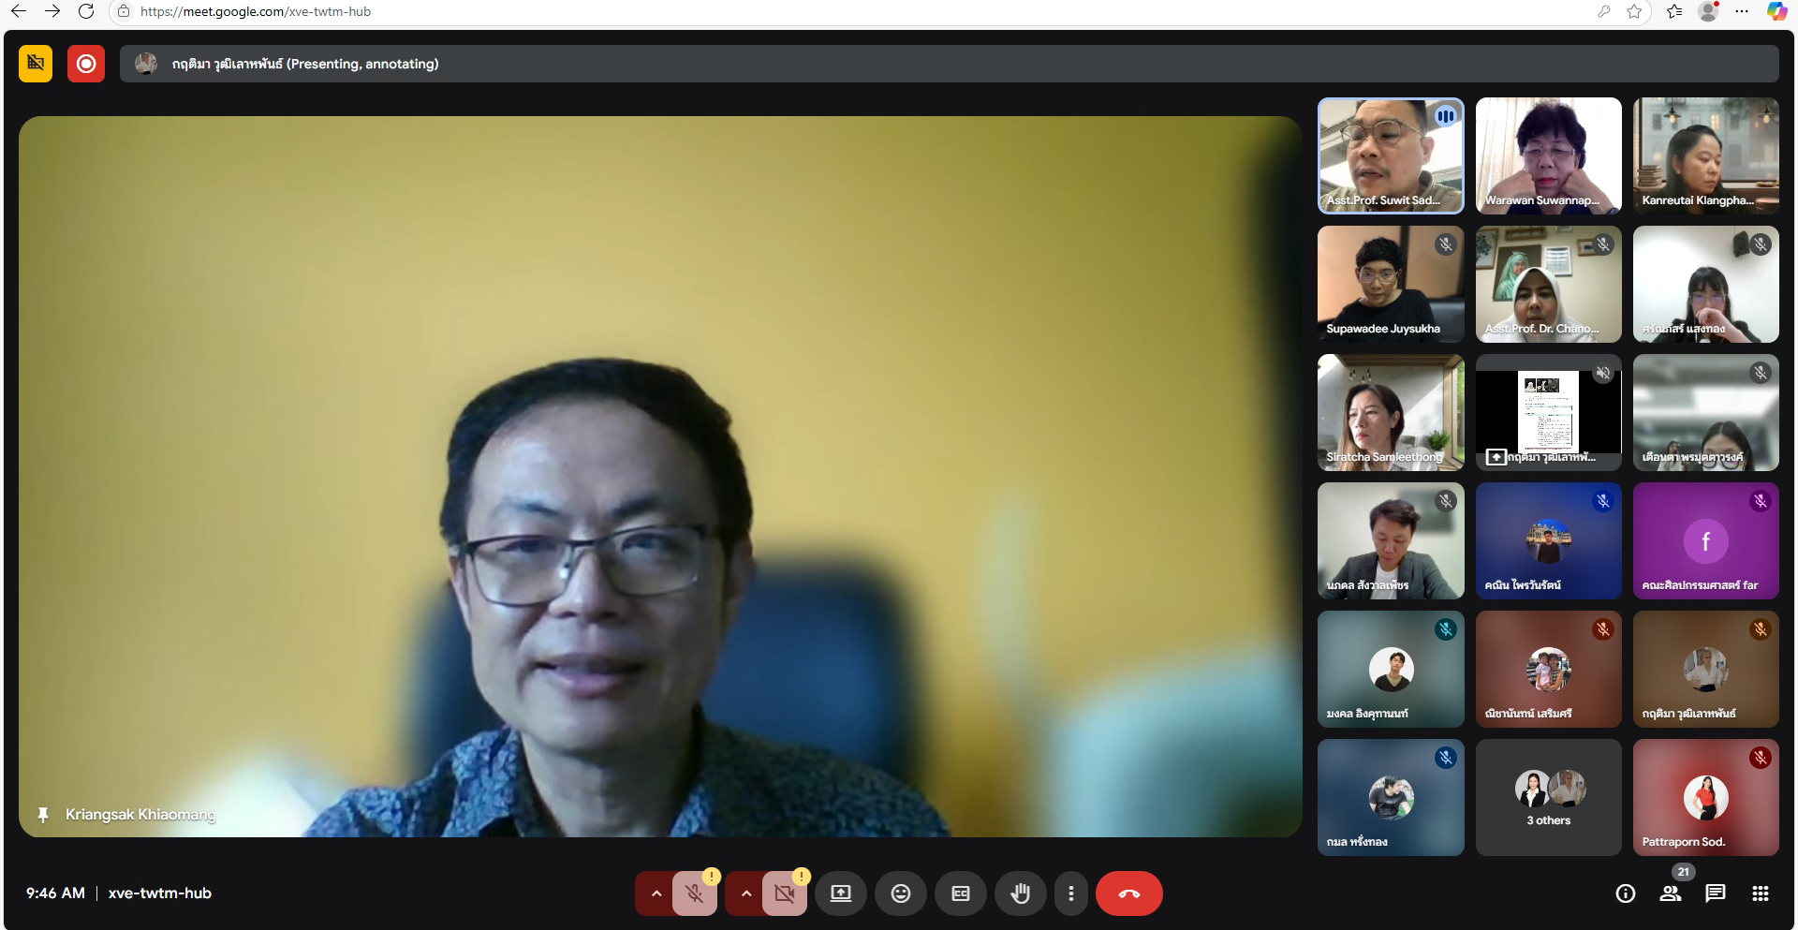Expand video settings chevron beside camera
The width and height of the screenshot is (1798, 930).
[745, 893]
